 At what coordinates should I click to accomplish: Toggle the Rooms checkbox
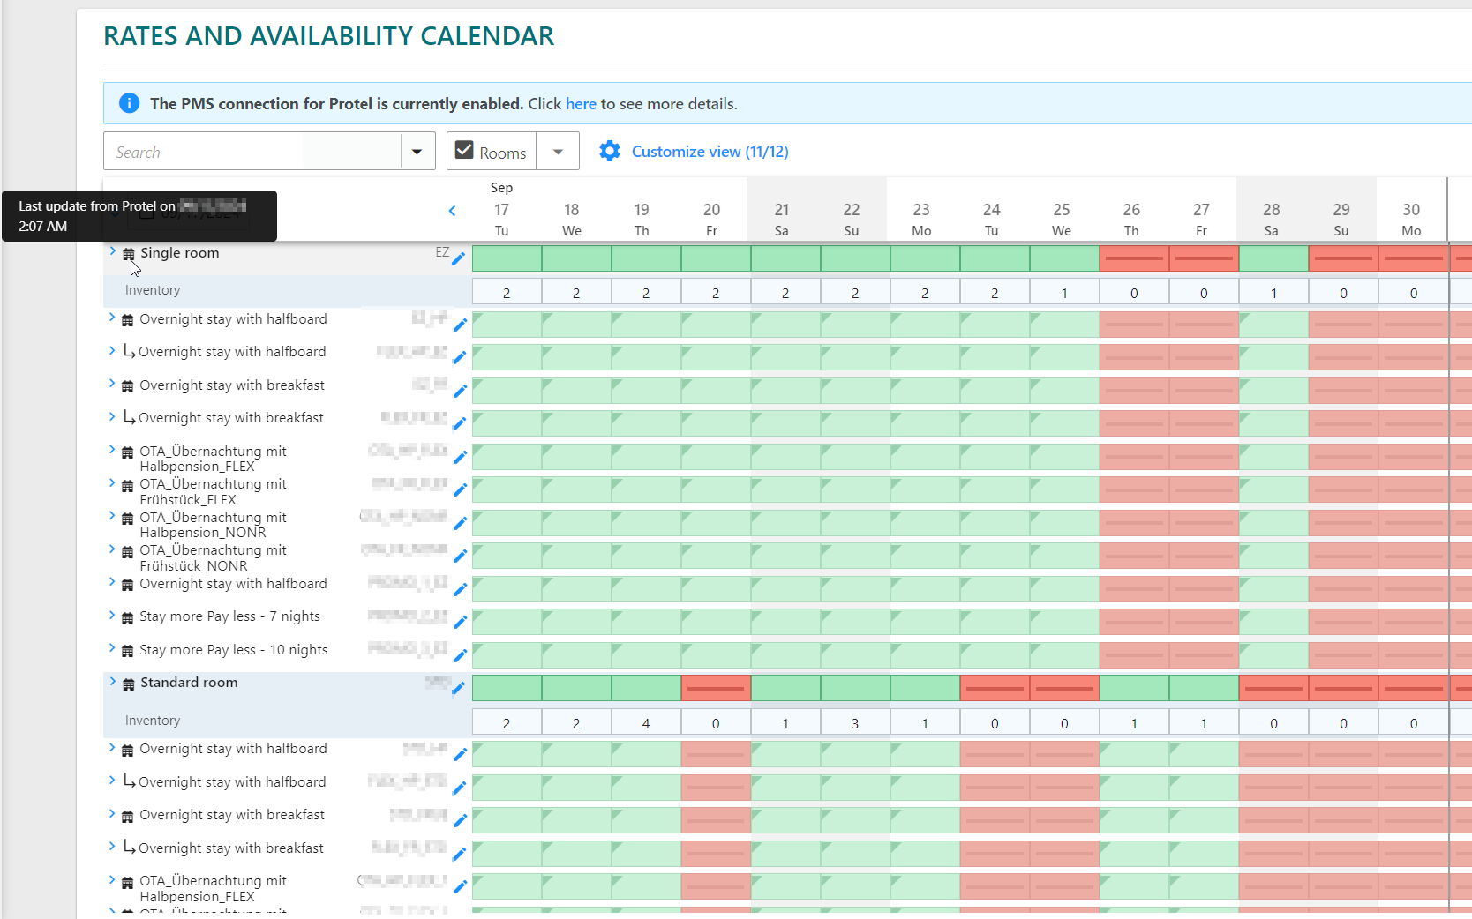coord(464,151)
